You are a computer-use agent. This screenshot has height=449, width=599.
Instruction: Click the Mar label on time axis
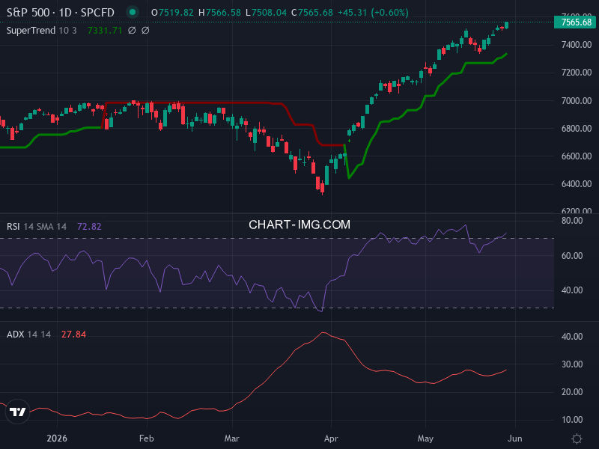click(x=232, y=439)
